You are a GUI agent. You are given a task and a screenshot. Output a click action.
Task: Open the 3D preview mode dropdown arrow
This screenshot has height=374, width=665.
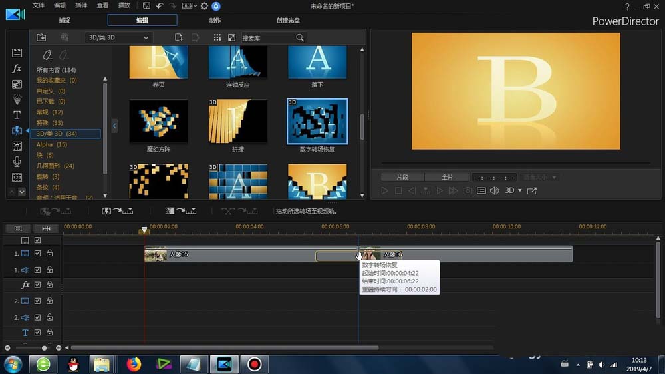point(520,190)
